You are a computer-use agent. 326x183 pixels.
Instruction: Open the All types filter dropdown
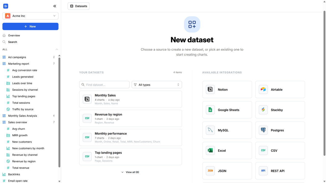pos(157,85)
